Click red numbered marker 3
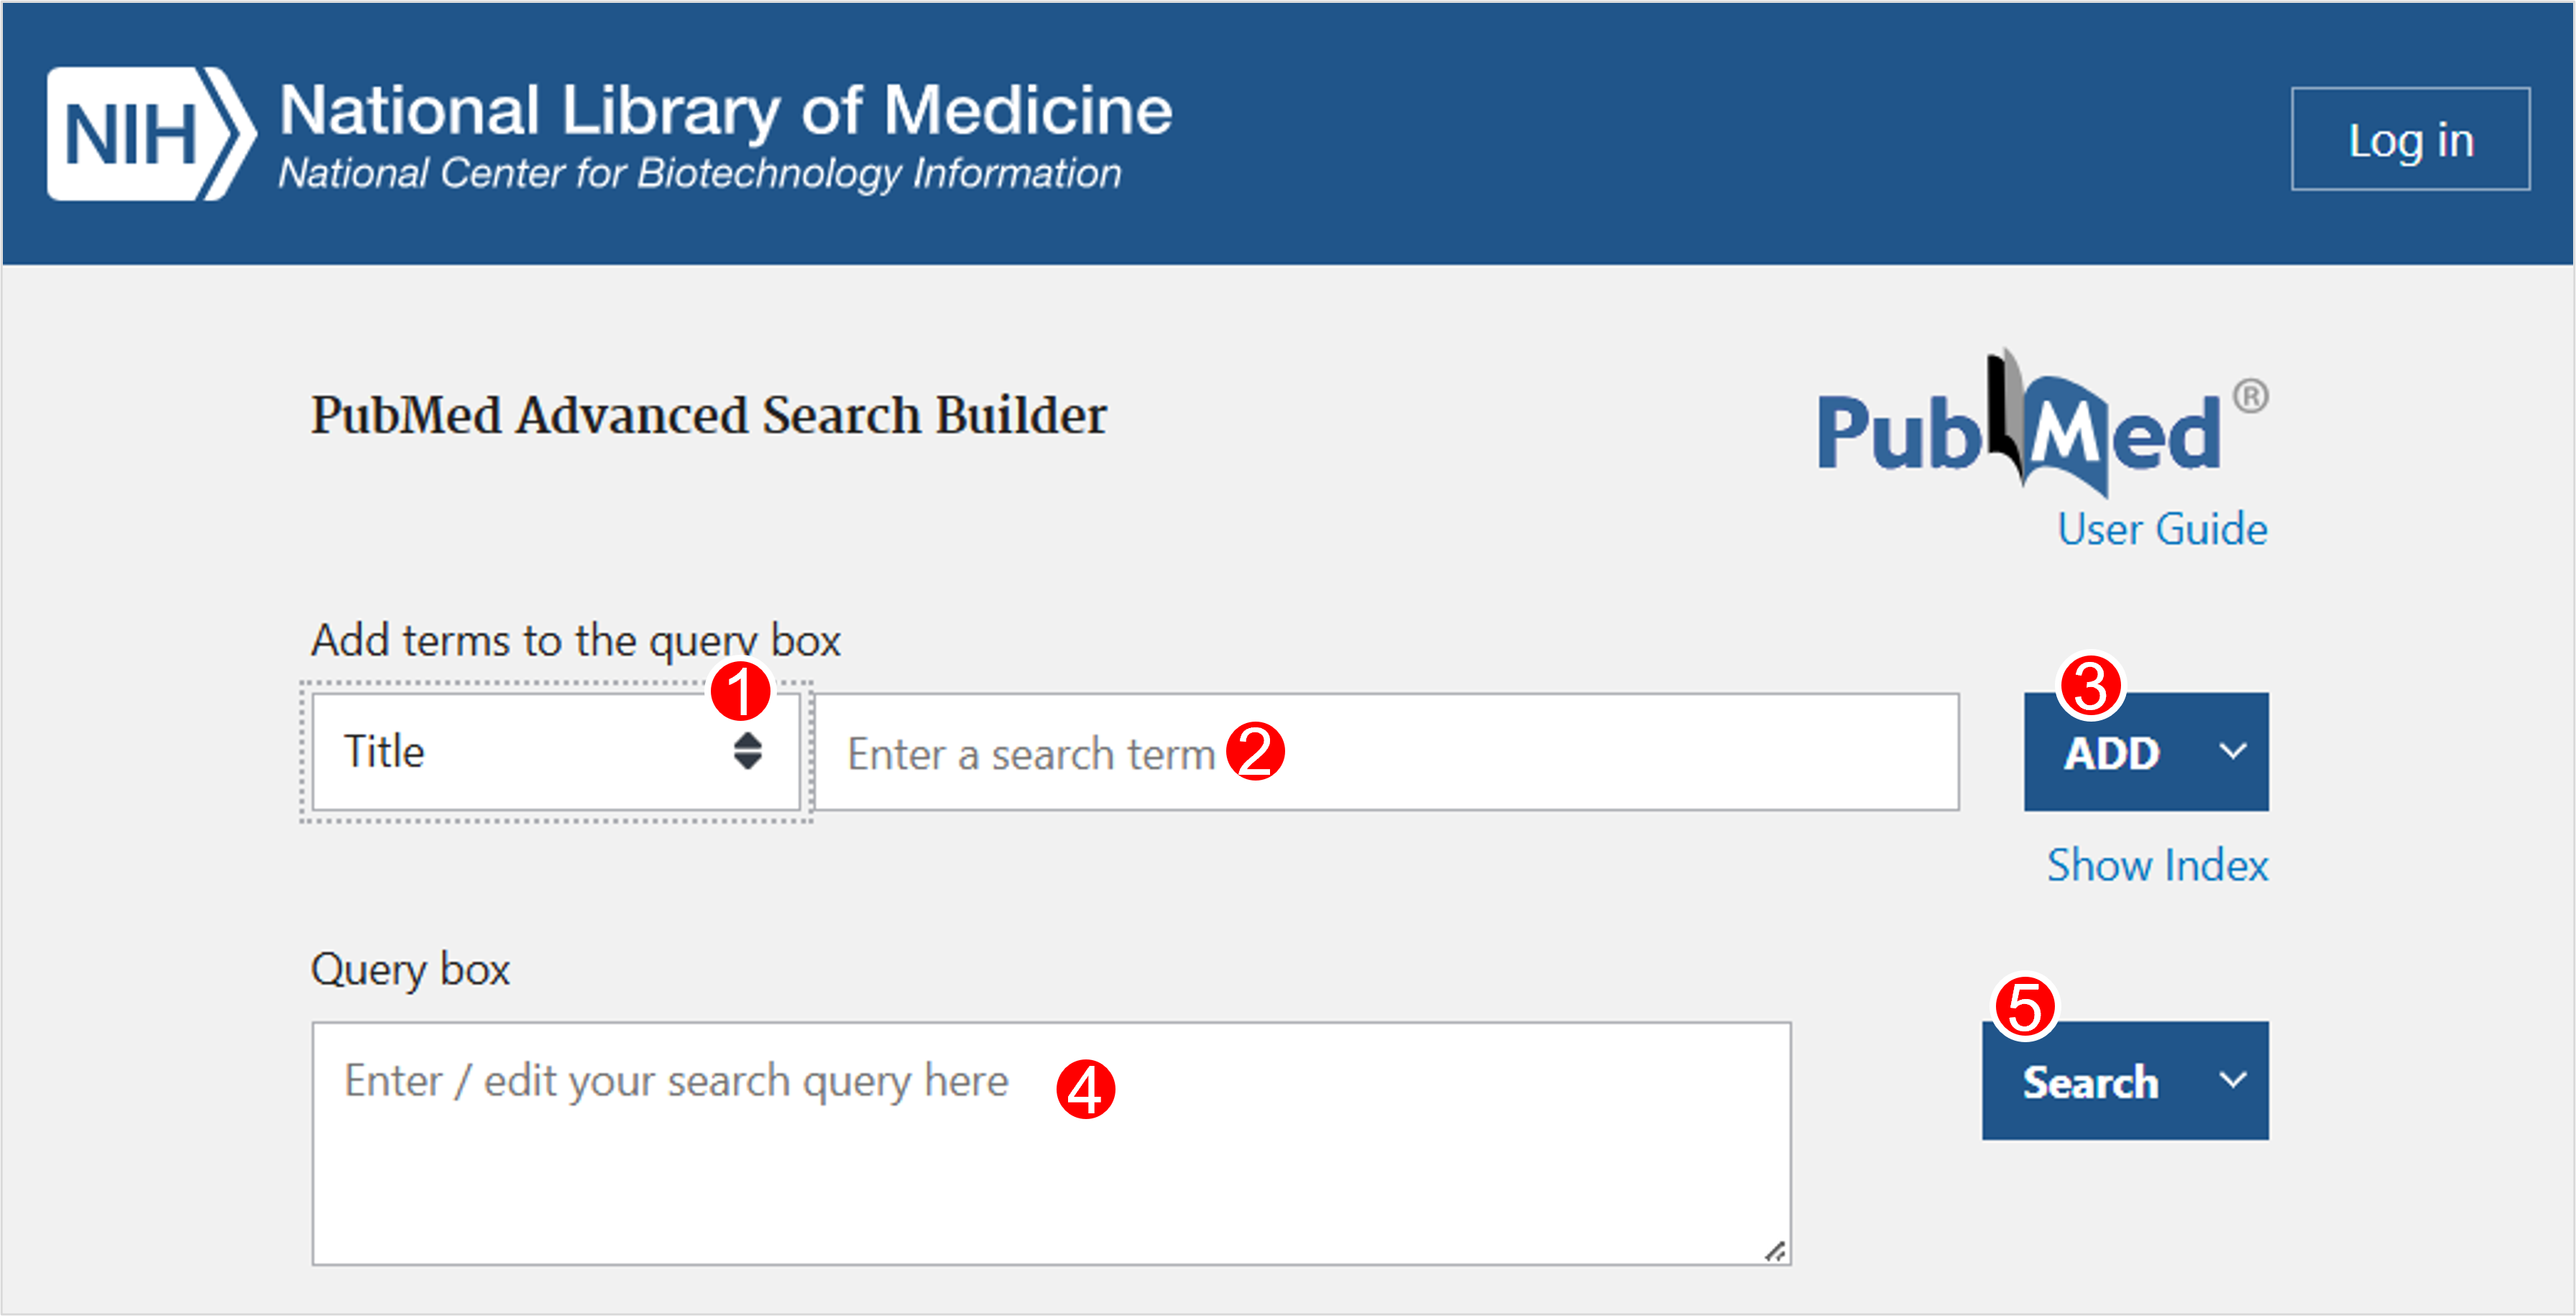This screenshot has height=1316, width=2576. [2090, 687]
